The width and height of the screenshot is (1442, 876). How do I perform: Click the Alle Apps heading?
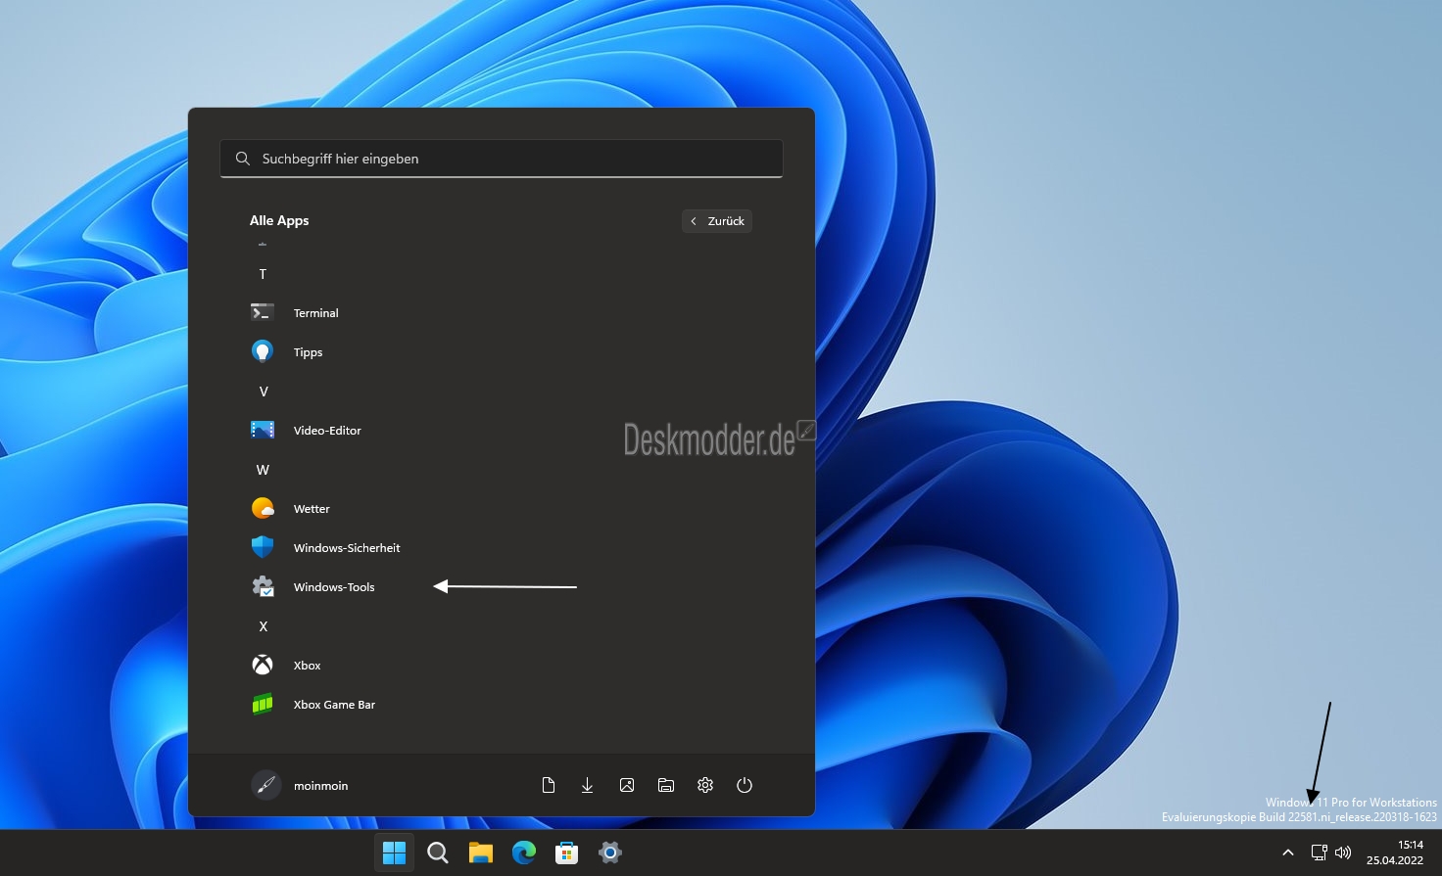point(279,220)
